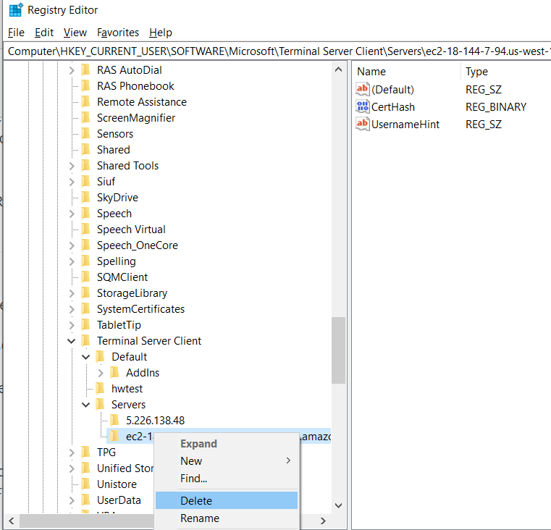Click the horizontal scrollbar right arrow
The width and height of the screenshot is (551, 530).
(x=324, y=521)
